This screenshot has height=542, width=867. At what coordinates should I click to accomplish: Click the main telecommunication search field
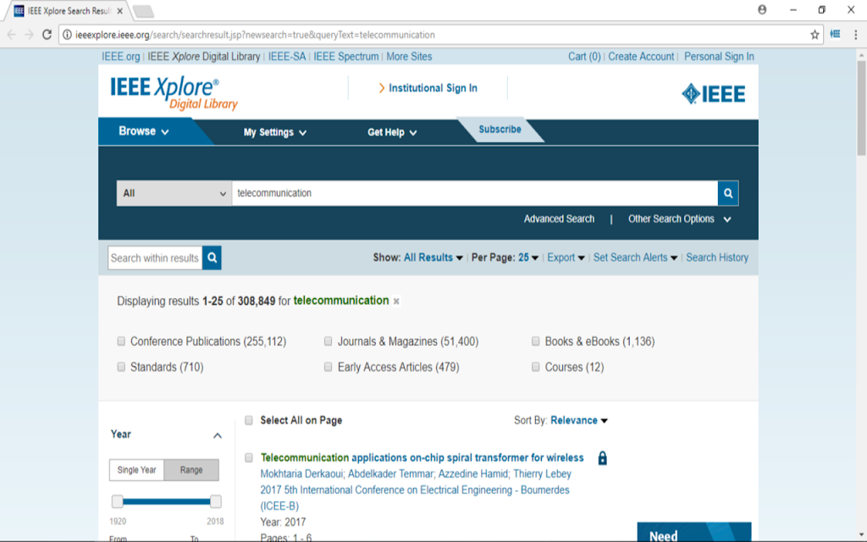click(474, 193)
